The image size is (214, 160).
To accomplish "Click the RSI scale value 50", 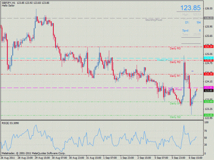I will [206, 138].
